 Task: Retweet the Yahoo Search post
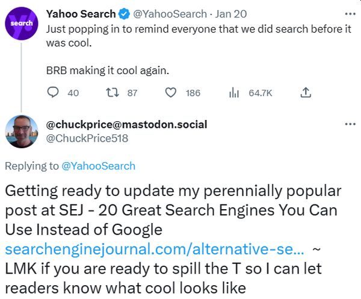113,93
